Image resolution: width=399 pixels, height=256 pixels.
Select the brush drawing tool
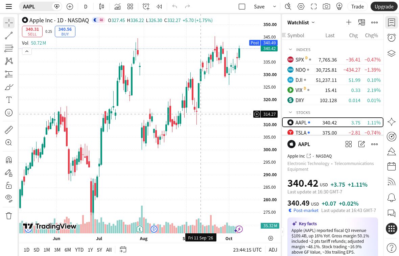[9, 87]
